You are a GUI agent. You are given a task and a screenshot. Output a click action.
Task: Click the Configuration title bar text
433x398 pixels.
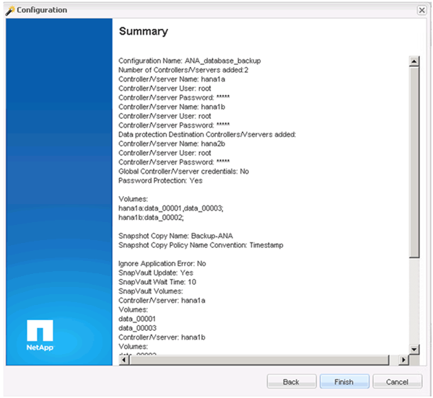pyautogui.click(x=42, y=10)
